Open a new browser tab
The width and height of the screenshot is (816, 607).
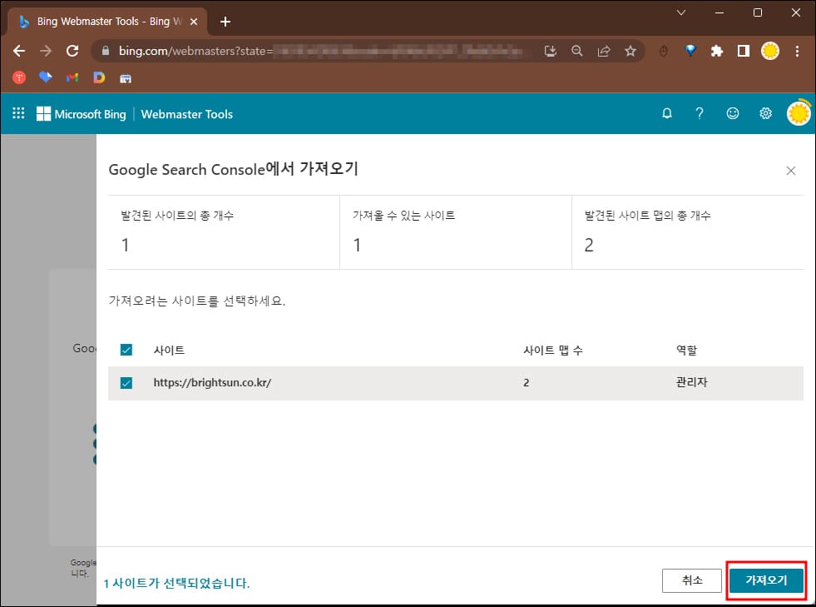click(225, 22)
